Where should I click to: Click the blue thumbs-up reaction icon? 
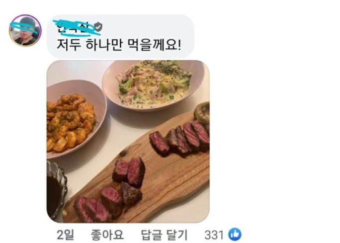[235, 235]
